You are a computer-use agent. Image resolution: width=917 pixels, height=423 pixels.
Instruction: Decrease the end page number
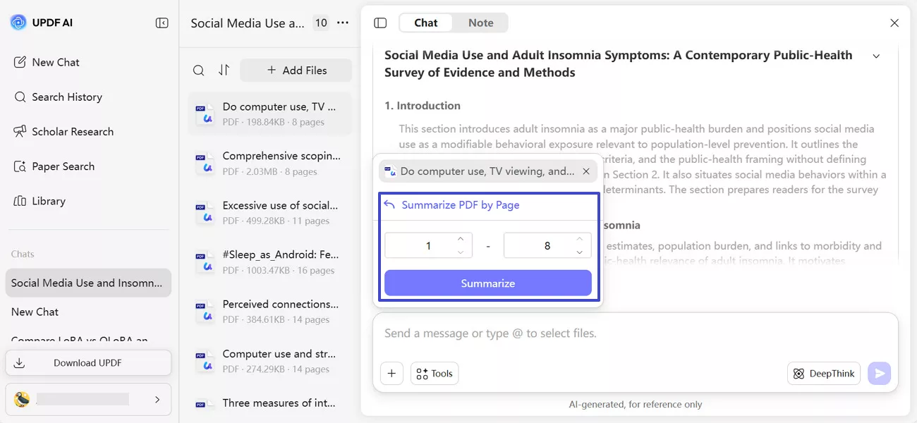(579, 252)
